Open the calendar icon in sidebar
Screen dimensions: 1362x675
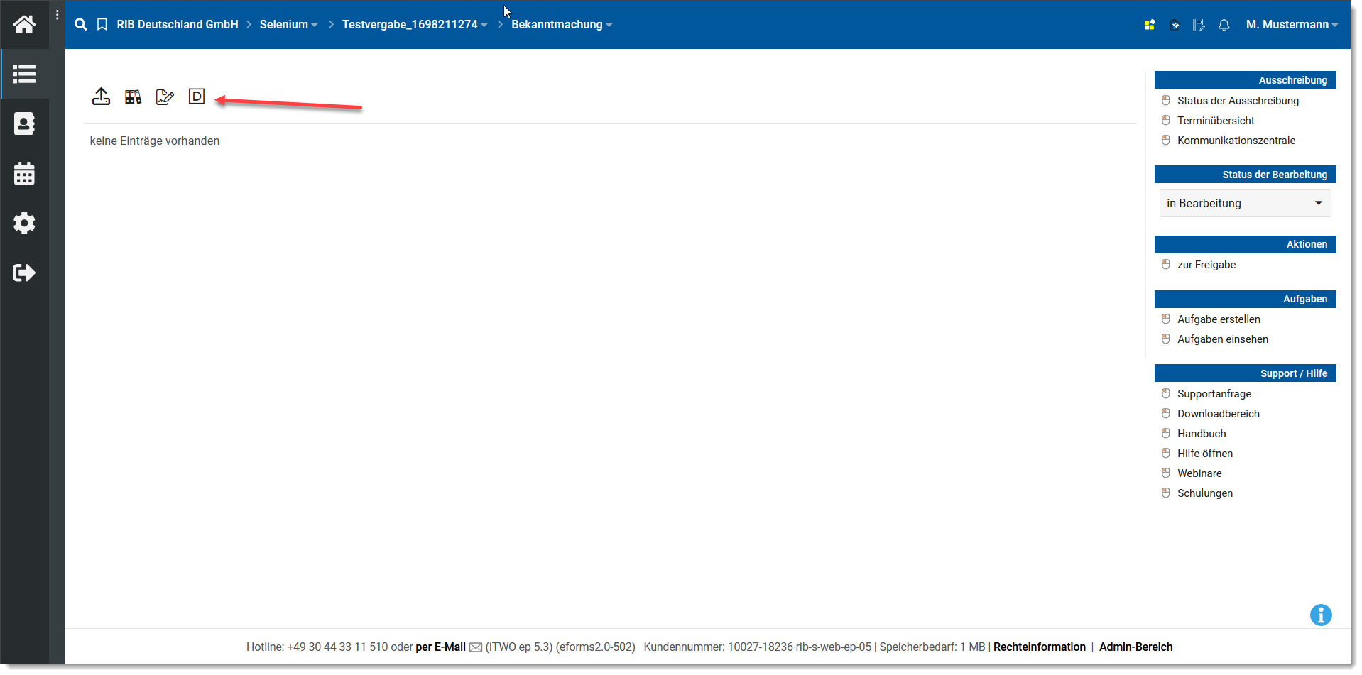24,173
